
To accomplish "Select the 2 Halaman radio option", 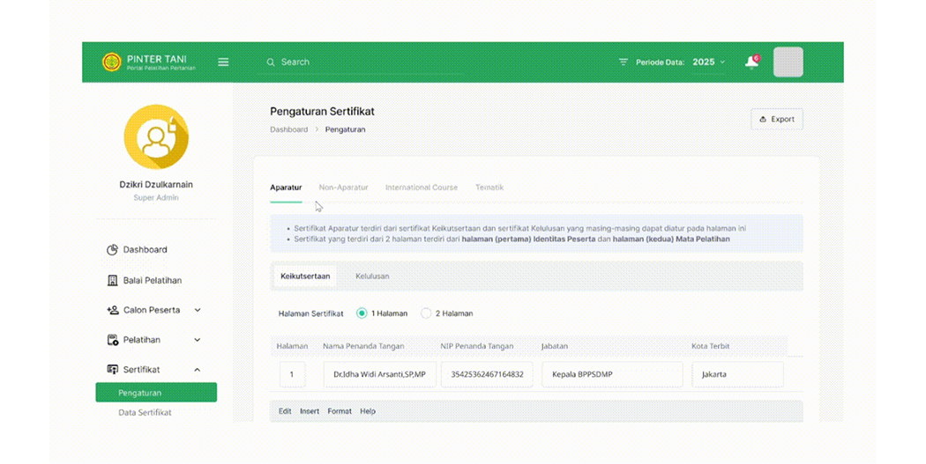I will coord(426,313).
